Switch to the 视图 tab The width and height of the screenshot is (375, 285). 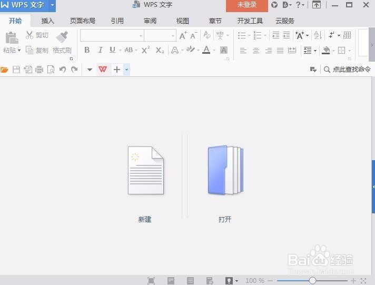(182, 21)
